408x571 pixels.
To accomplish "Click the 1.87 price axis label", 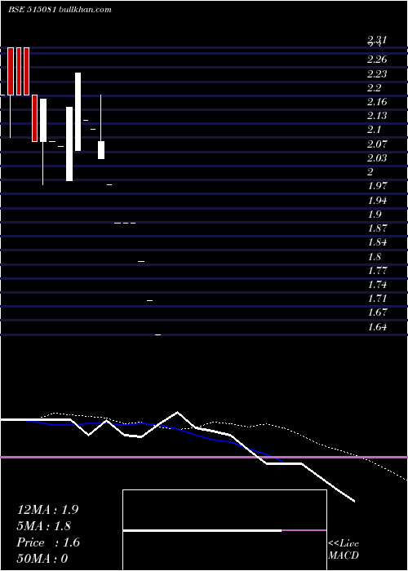I will 377,228.
